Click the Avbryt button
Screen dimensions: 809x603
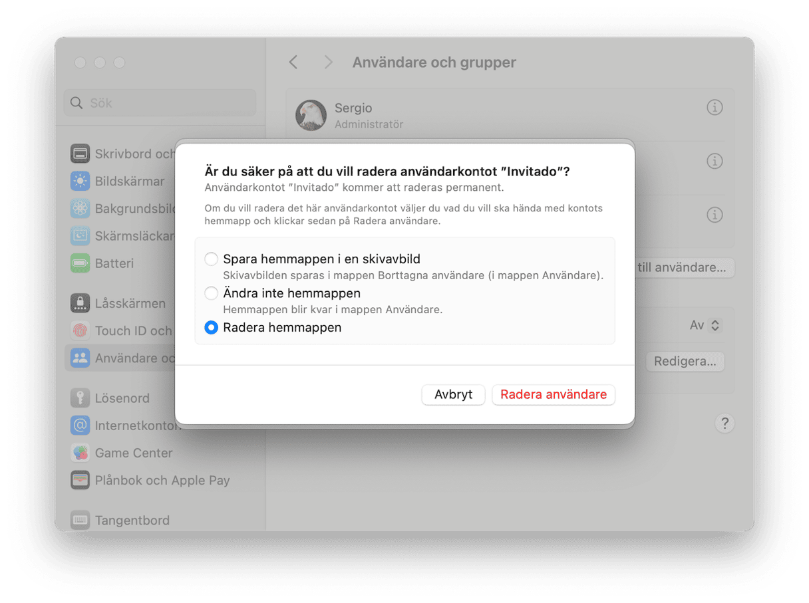(x=453, y=394)
